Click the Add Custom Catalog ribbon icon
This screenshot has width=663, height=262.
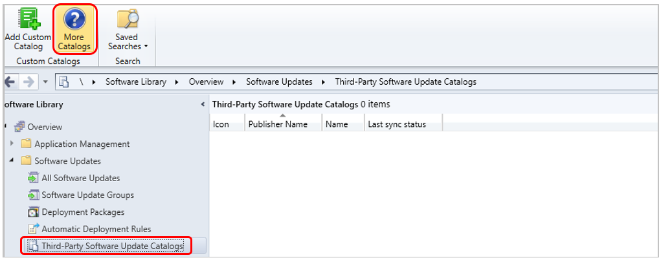click(x=28, y=20)
